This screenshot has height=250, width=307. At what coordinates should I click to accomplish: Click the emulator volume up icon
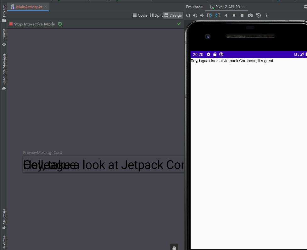coord(195,15)
